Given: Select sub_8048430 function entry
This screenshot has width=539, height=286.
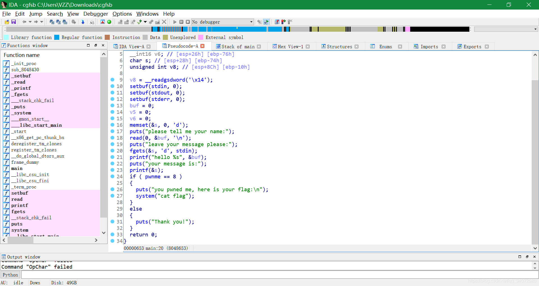Looking at the screenshot, I should coord(25,70).
